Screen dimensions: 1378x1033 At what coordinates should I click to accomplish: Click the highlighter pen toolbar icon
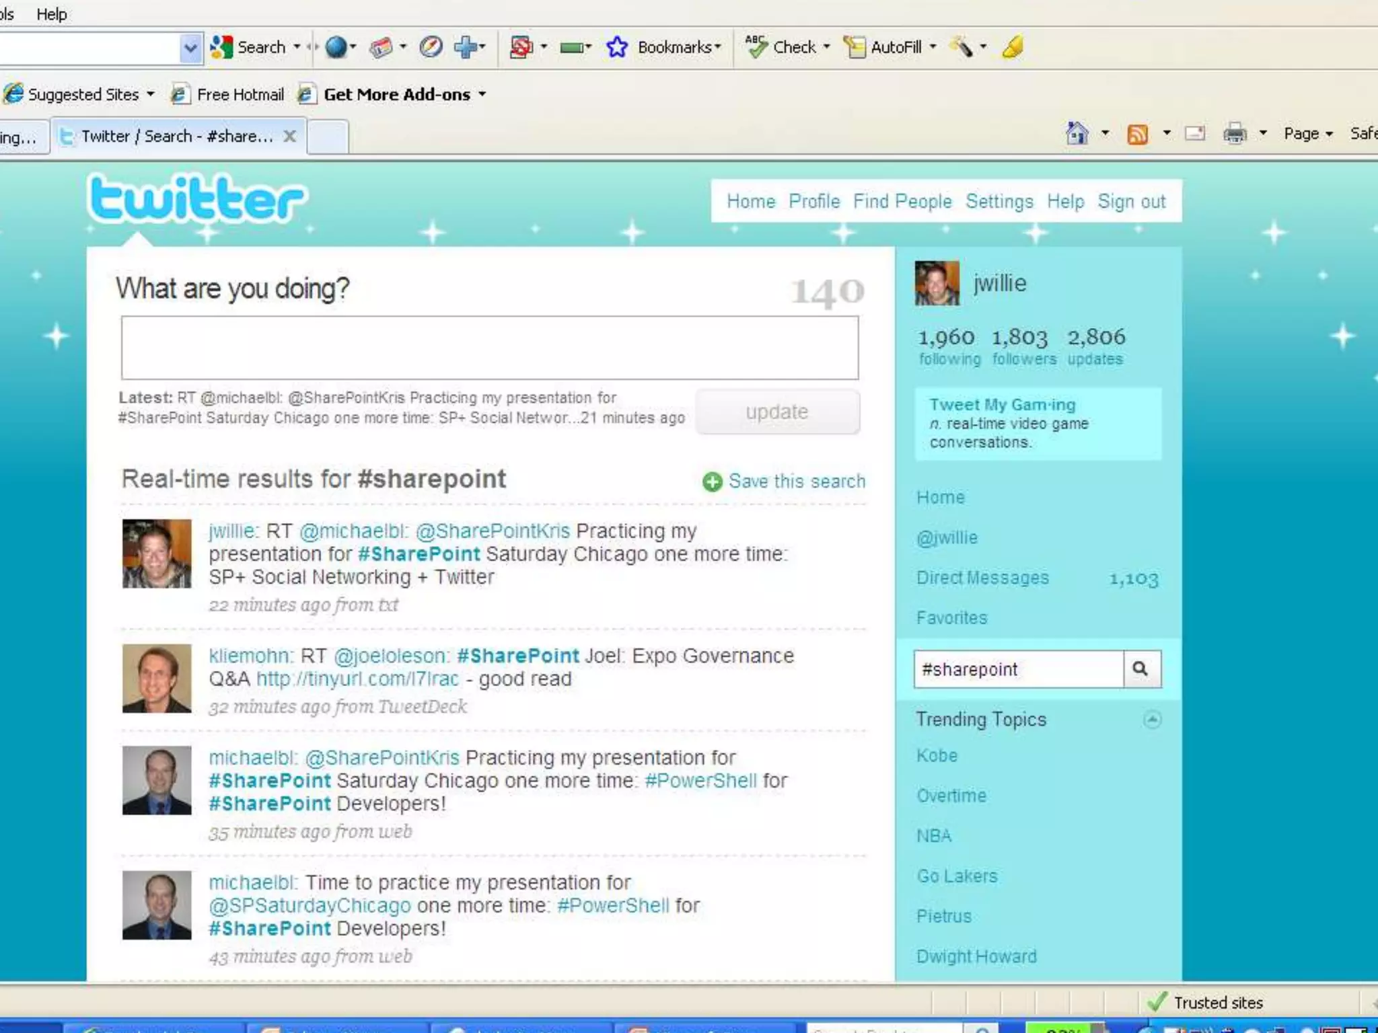[x=1013, y=47]
